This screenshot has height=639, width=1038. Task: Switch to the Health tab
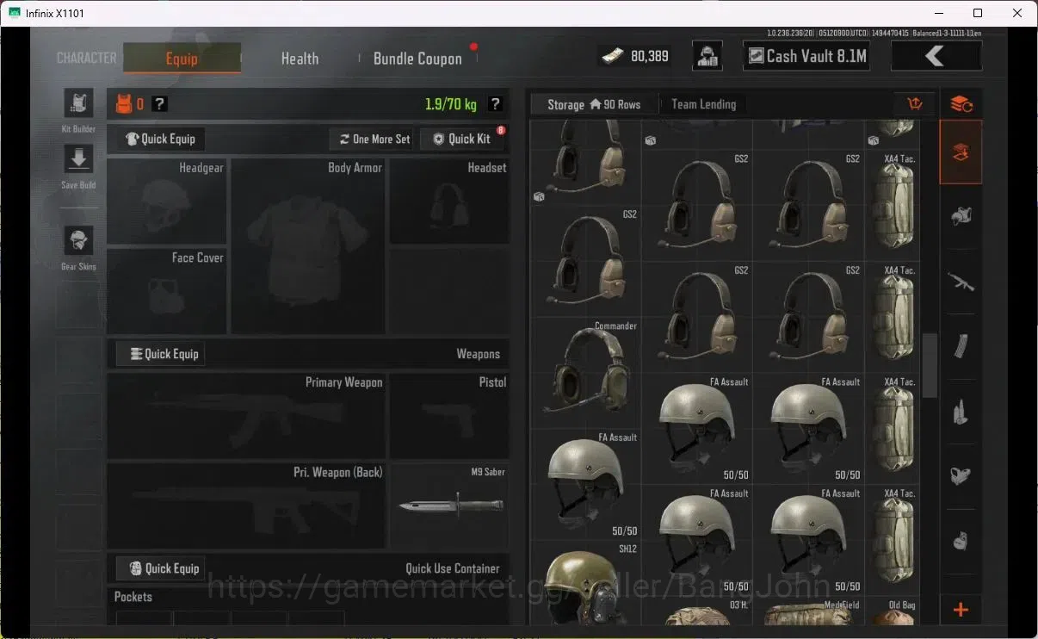pyautogui.click(x=300, y=59)
